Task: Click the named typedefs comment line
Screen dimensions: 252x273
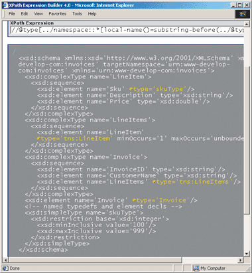Action: 103,207
